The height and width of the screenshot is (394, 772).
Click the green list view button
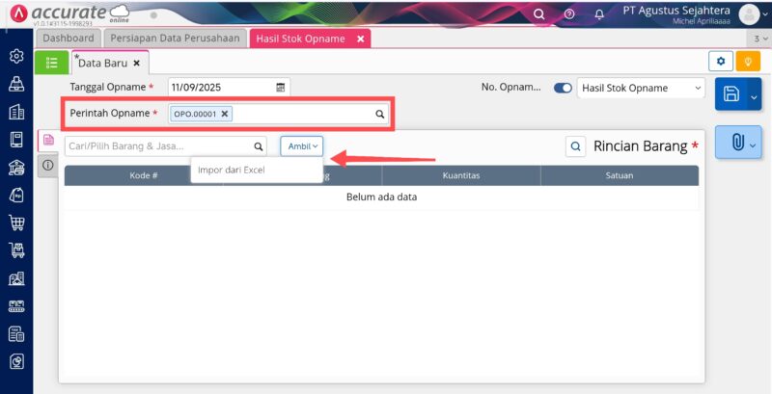click(51, 62)
